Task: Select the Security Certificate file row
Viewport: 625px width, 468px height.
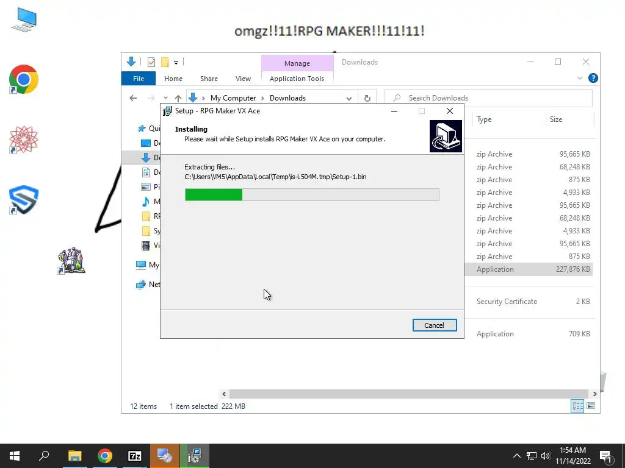Action: coord(529,302)
